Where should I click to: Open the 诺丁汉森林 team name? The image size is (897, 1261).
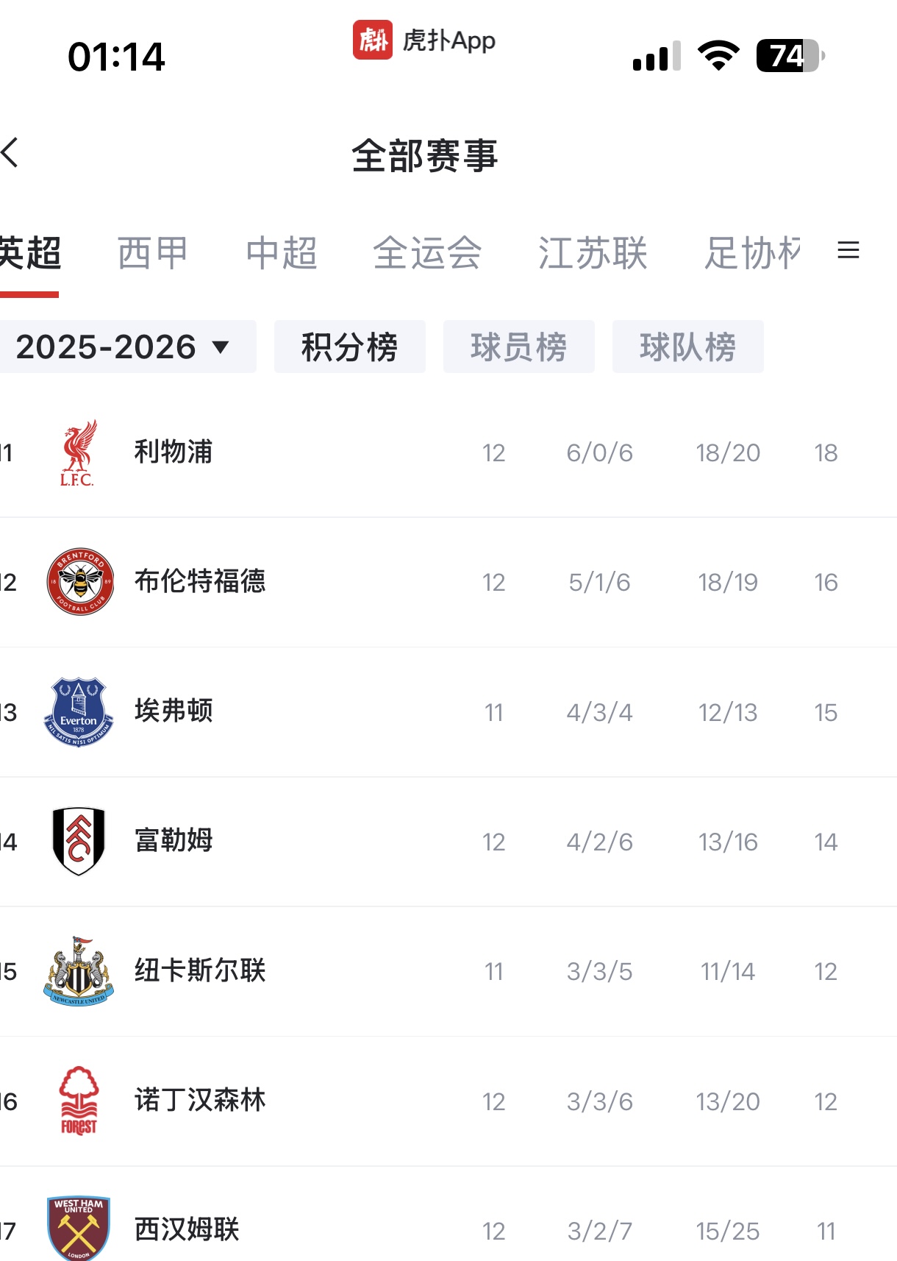200,1101
